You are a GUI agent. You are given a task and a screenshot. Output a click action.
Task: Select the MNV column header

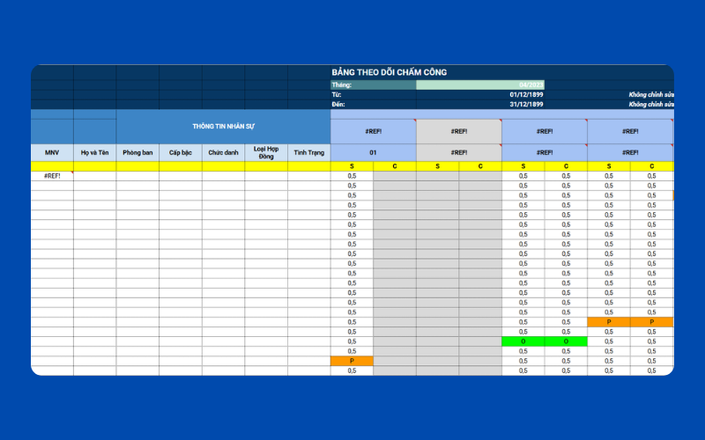[52, 152]
